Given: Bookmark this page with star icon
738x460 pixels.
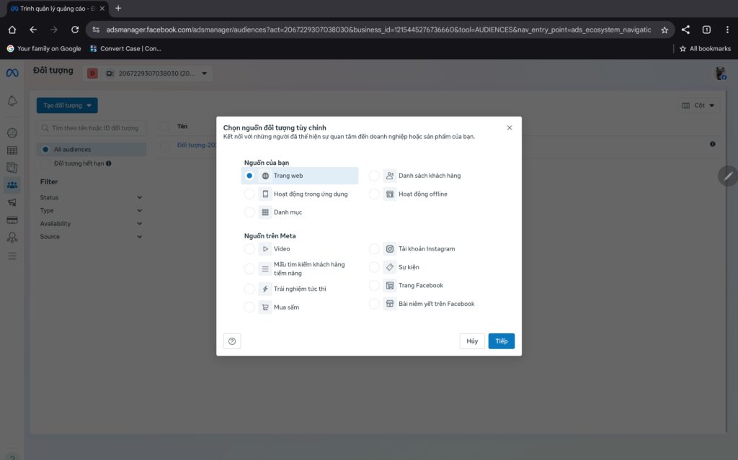Looking at the screenshot, I should [x=664, y=30].
